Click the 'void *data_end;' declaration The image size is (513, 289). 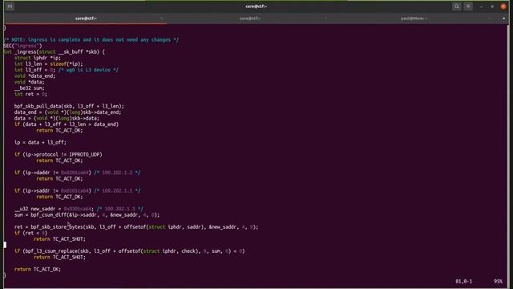(34, 76)
